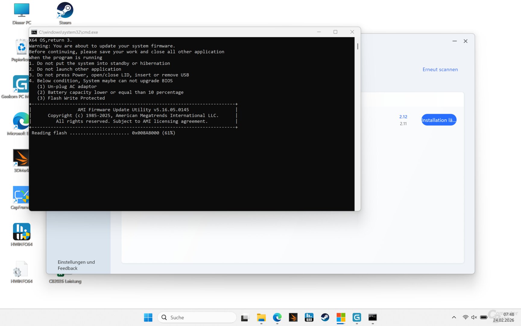Click the Suche search box
Viewport: 521px width, 326px height.
[197, 317]
